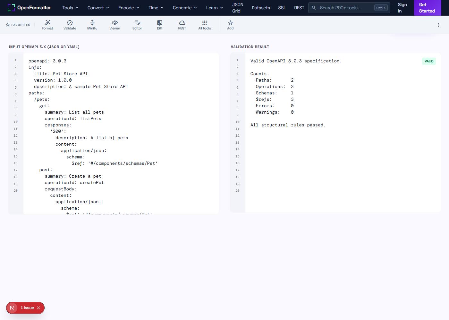This screenshot has width=449, height=320.
Task: Click the 1 Issue label
Action: pos(27,308)
